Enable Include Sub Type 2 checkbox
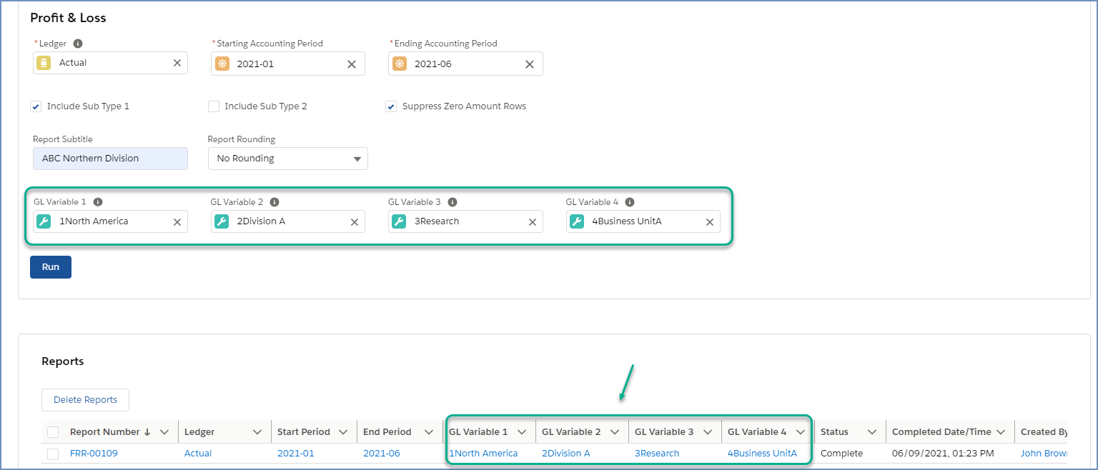1098x470 pixels. click(214, 106)
